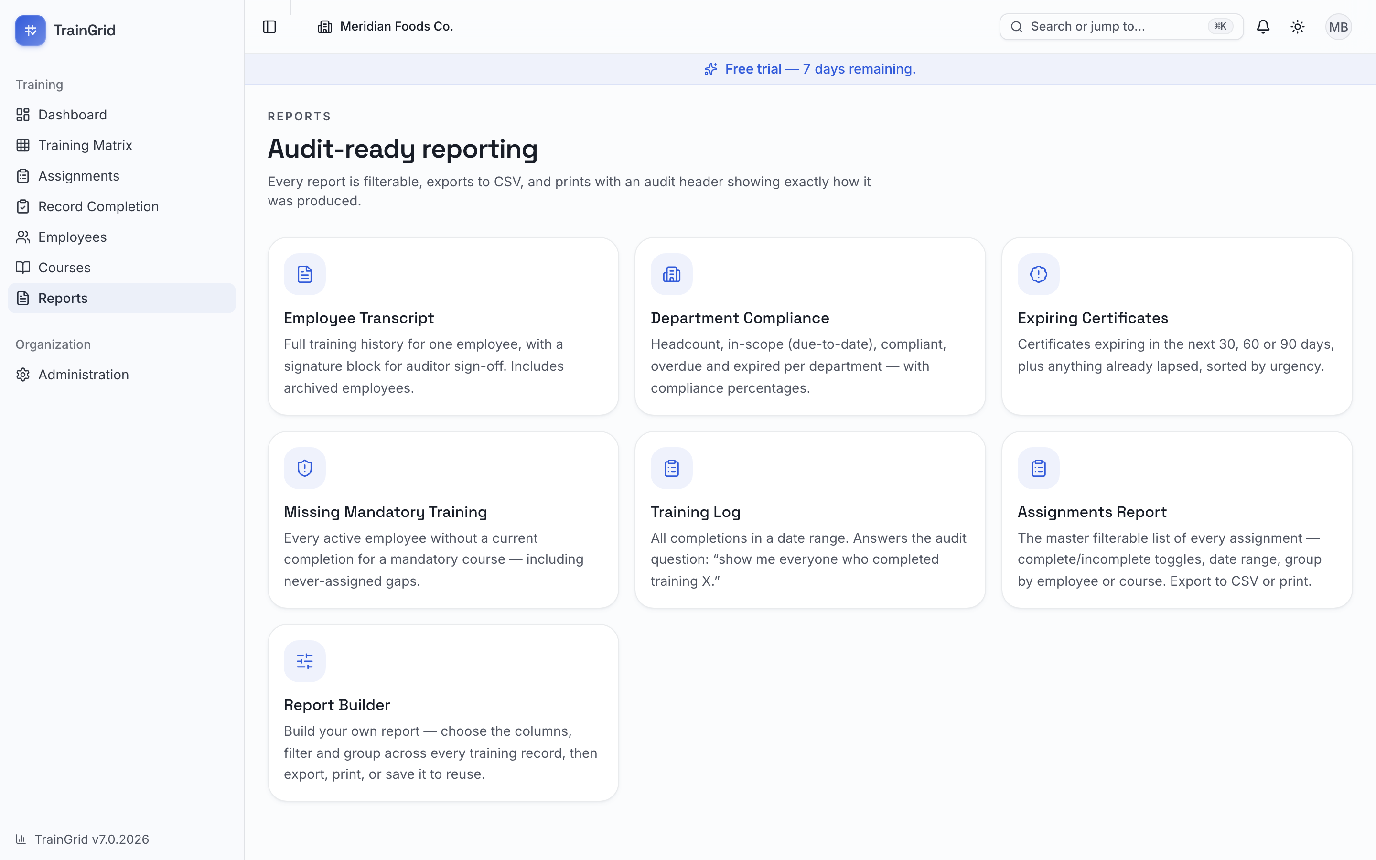Click the Training section label
The width and height of the screenshot is (1376, 860).
click(39, 85)
